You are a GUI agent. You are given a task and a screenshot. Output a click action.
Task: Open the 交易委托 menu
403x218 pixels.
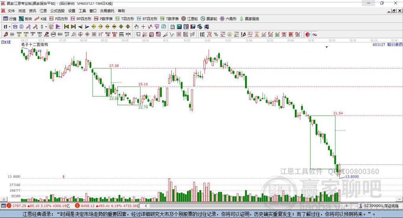tap(107, 11)
